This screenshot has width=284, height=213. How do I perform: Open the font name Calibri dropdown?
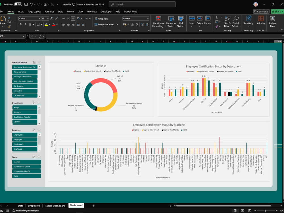(39, 19)
